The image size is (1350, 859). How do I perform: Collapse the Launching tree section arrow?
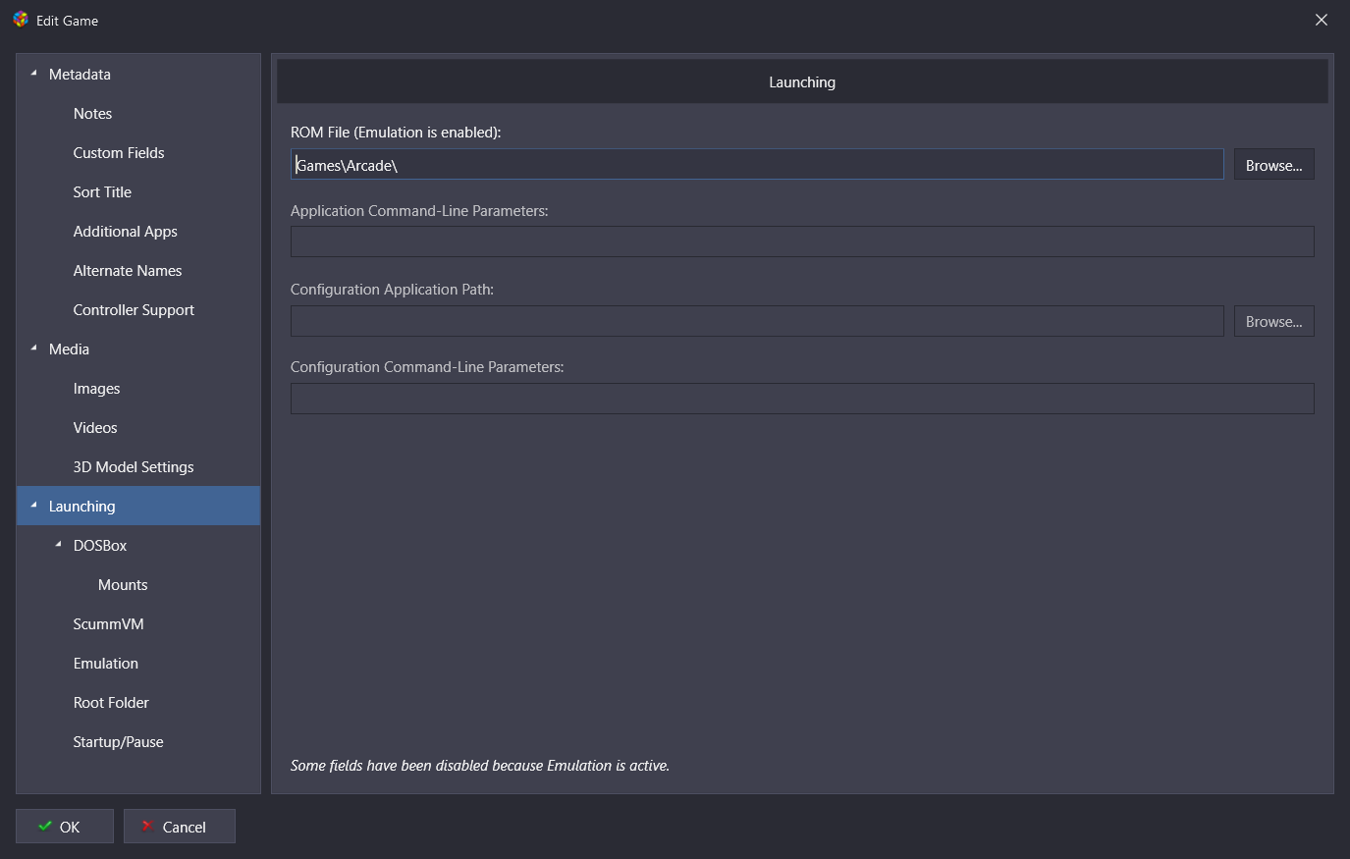34,506
